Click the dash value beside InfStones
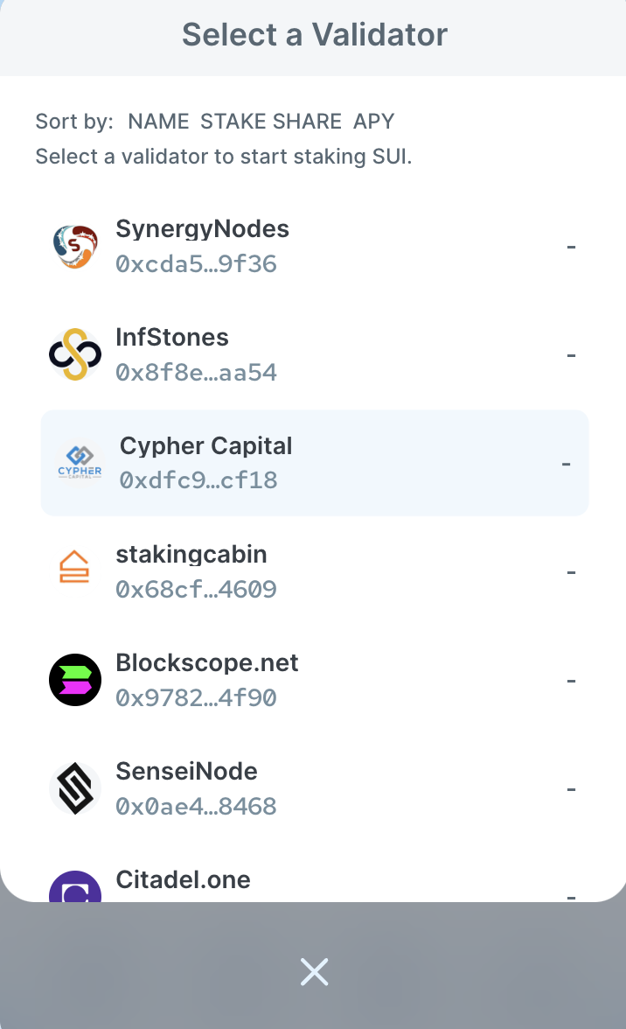This screenshot has height=1029, width=626. [x=572, y=355]
